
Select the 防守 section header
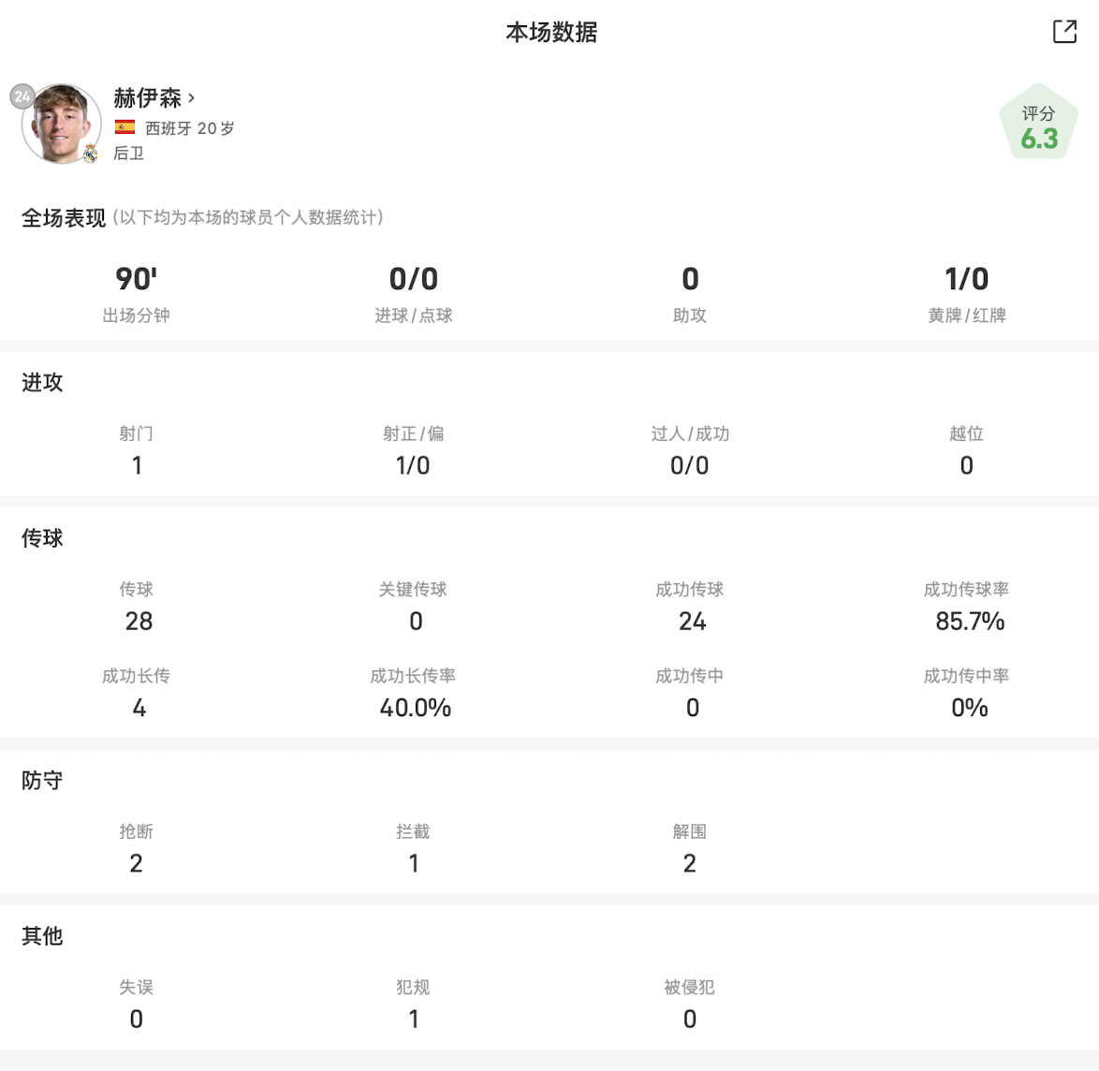pos(42,780)
